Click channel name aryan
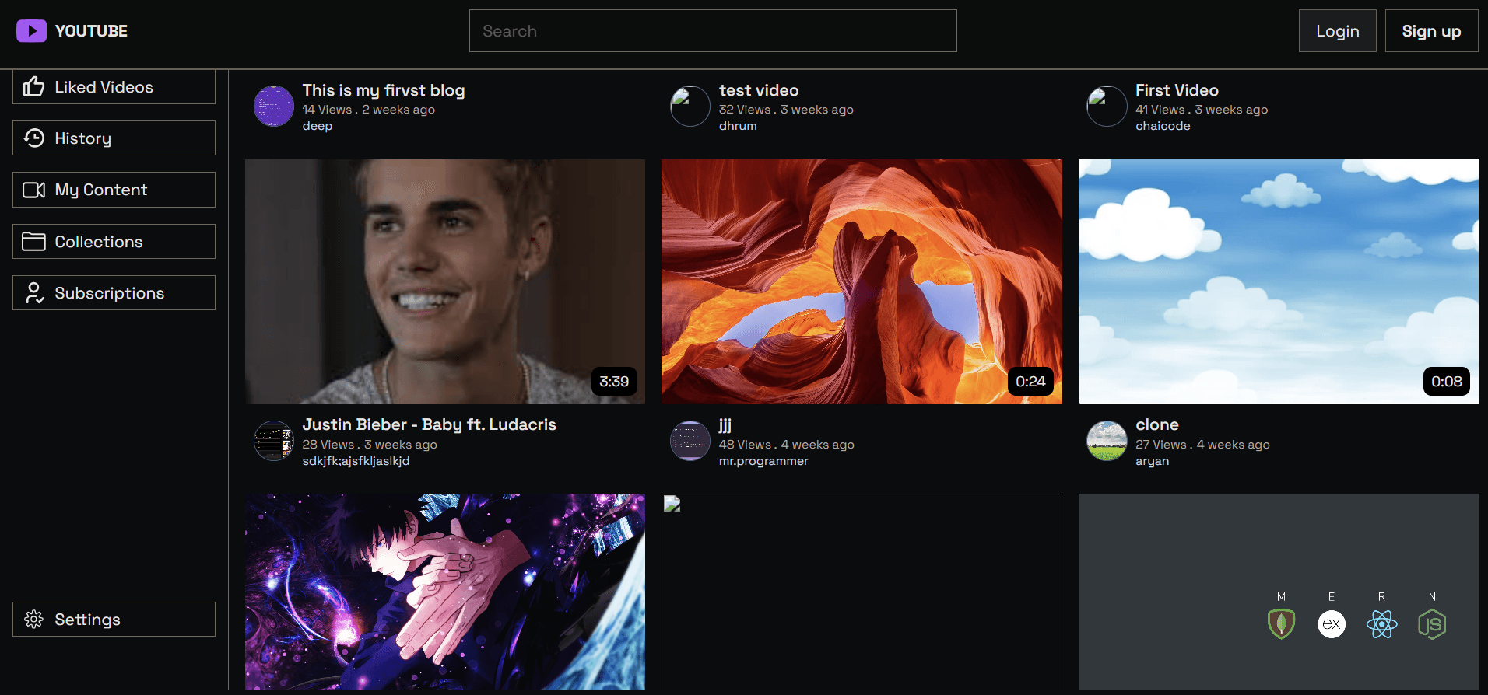Viewport: 1488px width, 695px height. tap(1152, 461)
